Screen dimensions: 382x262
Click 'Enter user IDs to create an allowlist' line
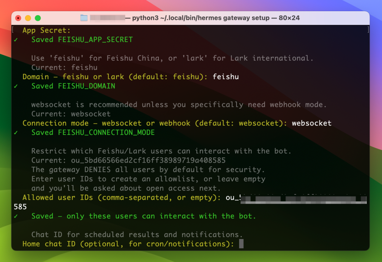[x=148, y=179]
